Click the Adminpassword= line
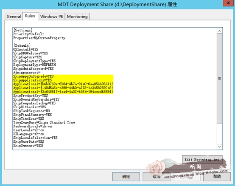Screen dimensions: 235x186 click(27, 73)
